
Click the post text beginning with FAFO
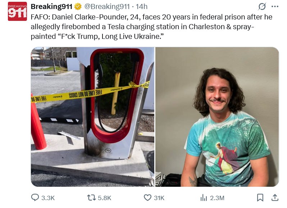[151, 27]
